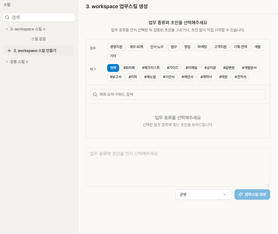Viewport: 278px width, 234px height.
Task: Filter by the #기안서 tag
Action: 169,77
